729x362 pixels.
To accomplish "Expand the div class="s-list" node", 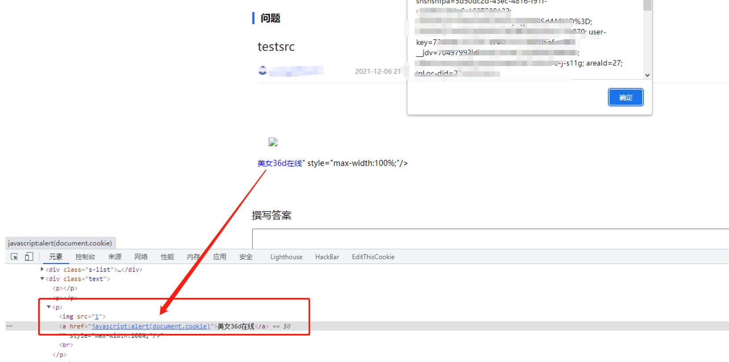I will tap(42, 269).
